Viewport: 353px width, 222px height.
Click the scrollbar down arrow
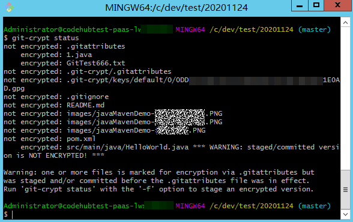pyautogui.click(x=345, y=214)
